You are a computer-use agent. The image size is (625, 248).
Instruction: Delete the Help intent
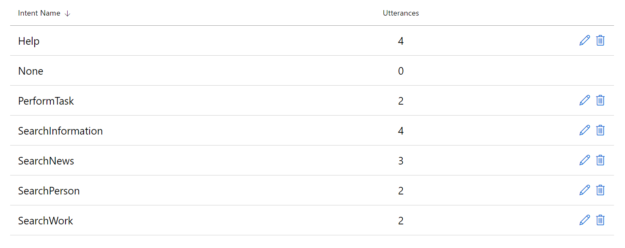[x=600, y=40]
